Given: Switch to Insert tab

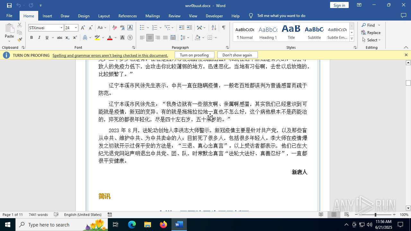Looking at the screenshot, I should pos(47,16).
